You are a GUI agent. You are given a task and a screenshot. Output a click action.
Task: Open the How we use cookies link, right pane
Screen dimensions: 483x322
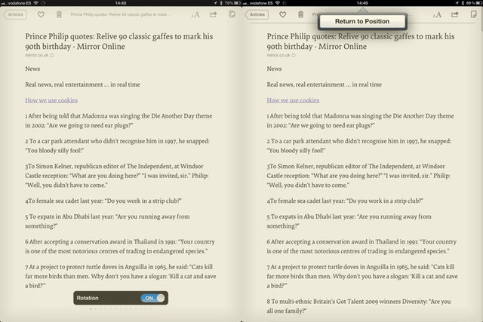pyautogui.click(x=293, y=100)
